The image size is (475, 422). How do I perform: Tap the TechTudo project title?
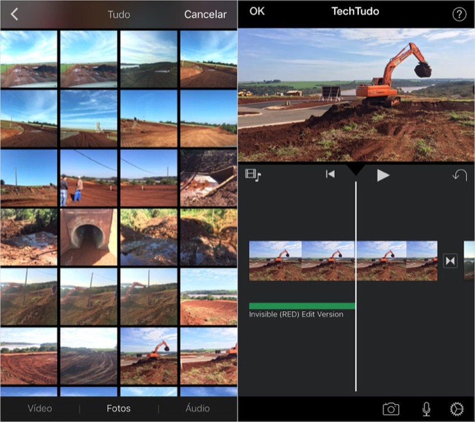coord(355,11)
